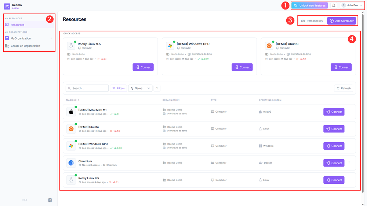Click the key icon in Personal key
This screenshot has width=367, height=206.
pyautogui.click(x=303, y=21)
